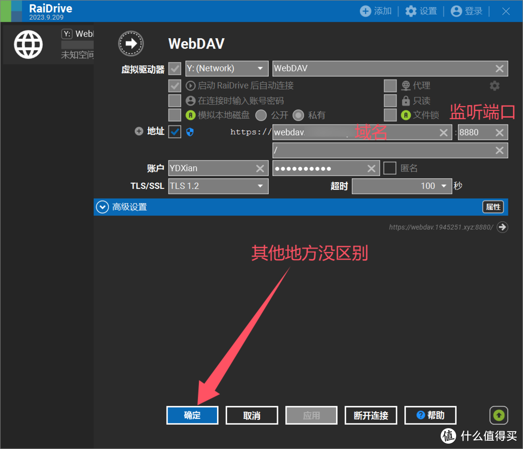Click the proxy globe icon
Image resolution: width=523 pixels, height=449 pixels.
pyautogui.click(x=406, y=86)
